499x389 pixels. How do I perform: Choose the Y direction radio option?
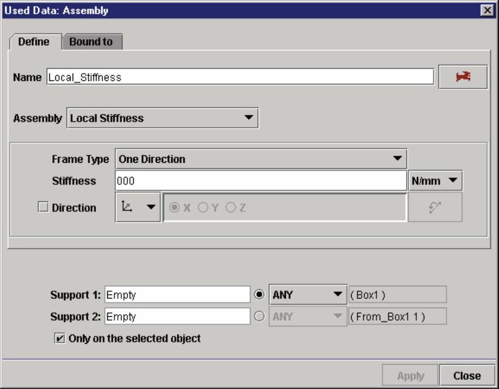[x=203, y=207]
